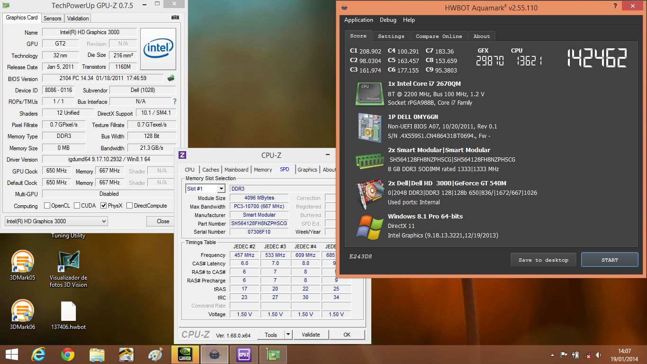The height and width of the screenshot is (364, 647).
Task: Launch Internet Explorer from taskbar
Action: (x=38, y=355)
